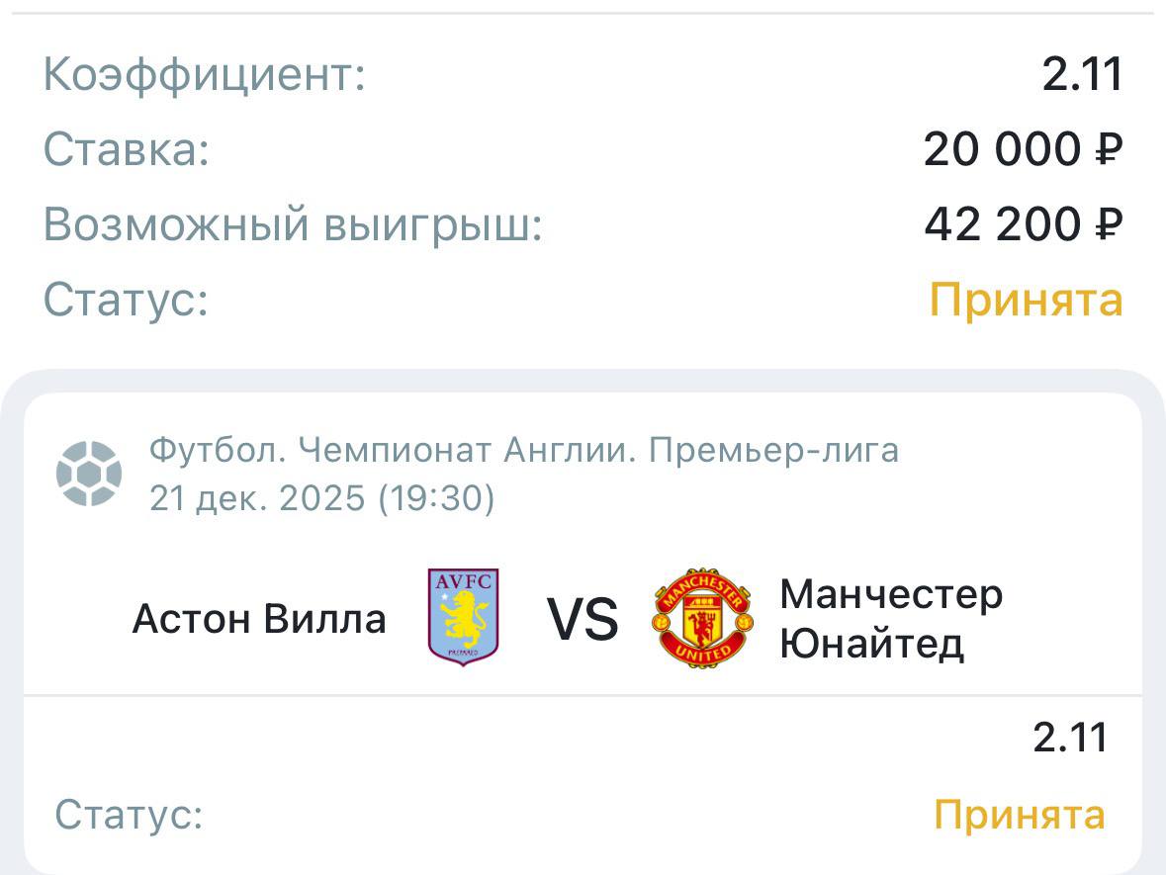This screenshot has width=1166, height=875.
Task: Select the Манчестер Юнайтед team name
Action: [890, 619]
